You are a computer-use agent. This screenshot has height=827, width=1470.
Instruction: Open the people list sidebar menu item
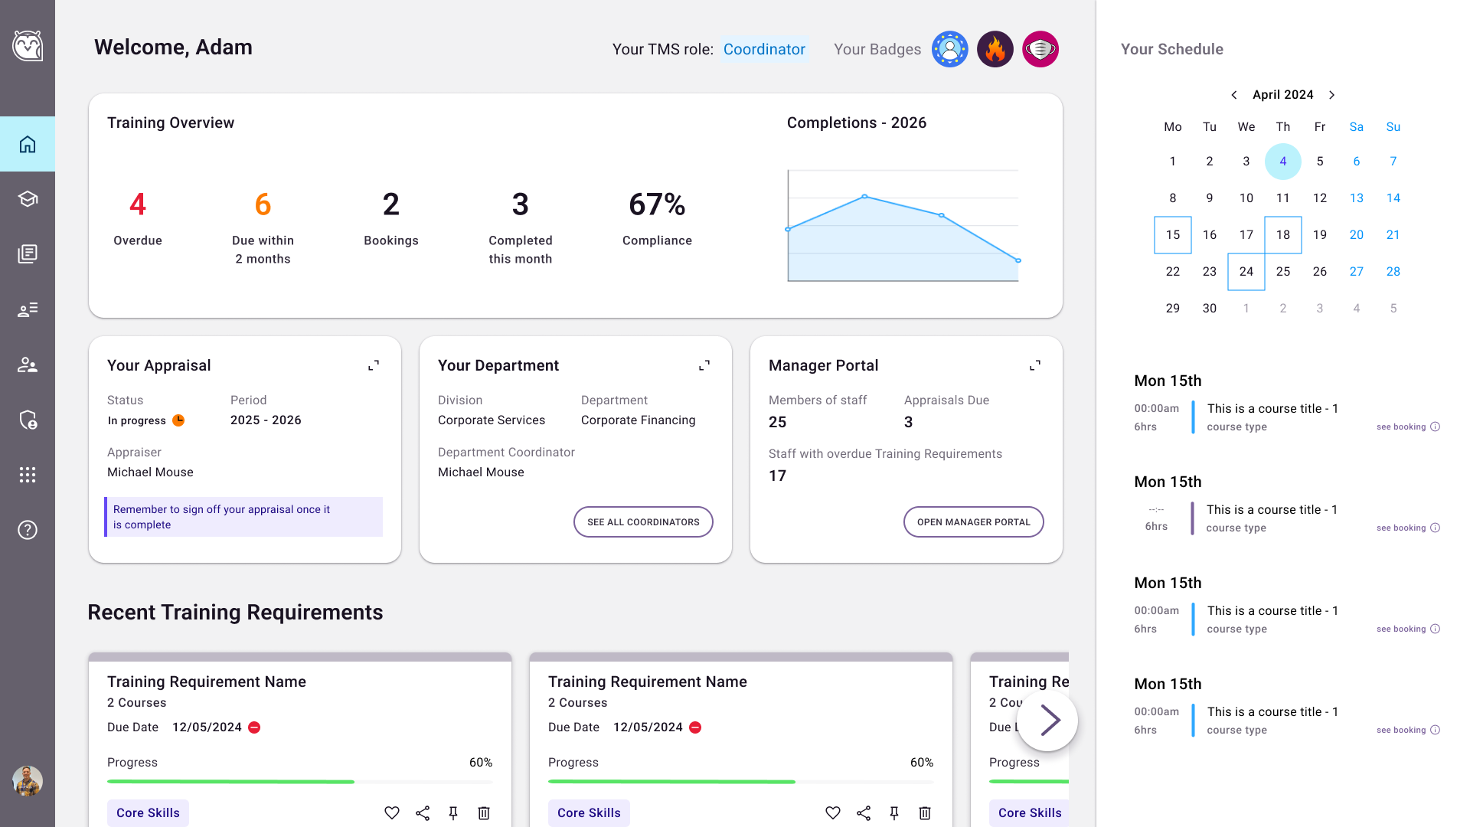[x=28, y=309]
